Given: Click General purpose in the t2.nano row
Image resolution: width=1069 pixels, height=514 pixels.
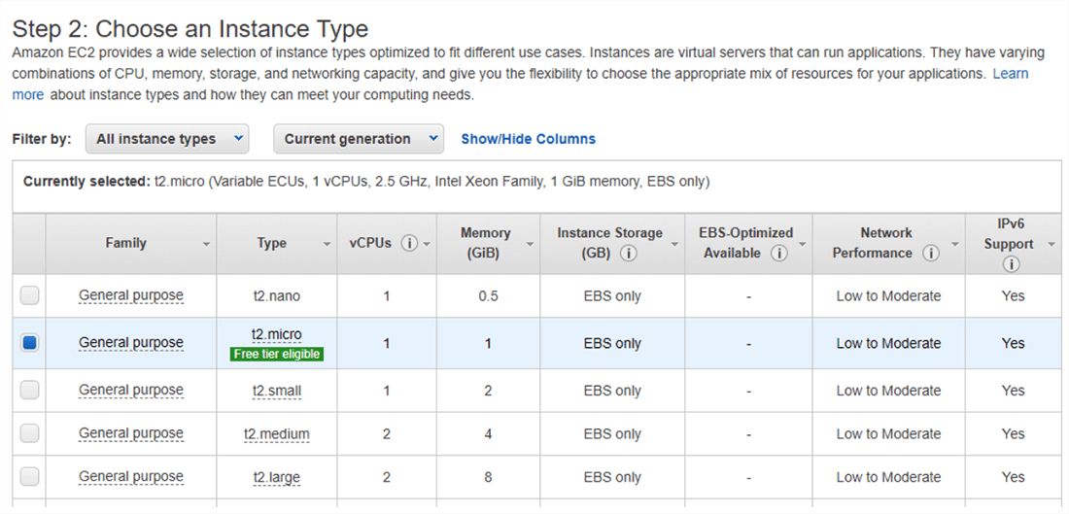Looking at the screenshot, I should pyautogui.click(x=131, y=295).
